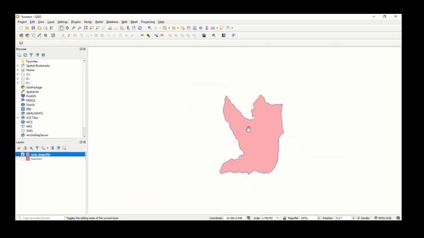424x238 pixels.
Task: Expand the Home tree node
Action: pos(18,70)
